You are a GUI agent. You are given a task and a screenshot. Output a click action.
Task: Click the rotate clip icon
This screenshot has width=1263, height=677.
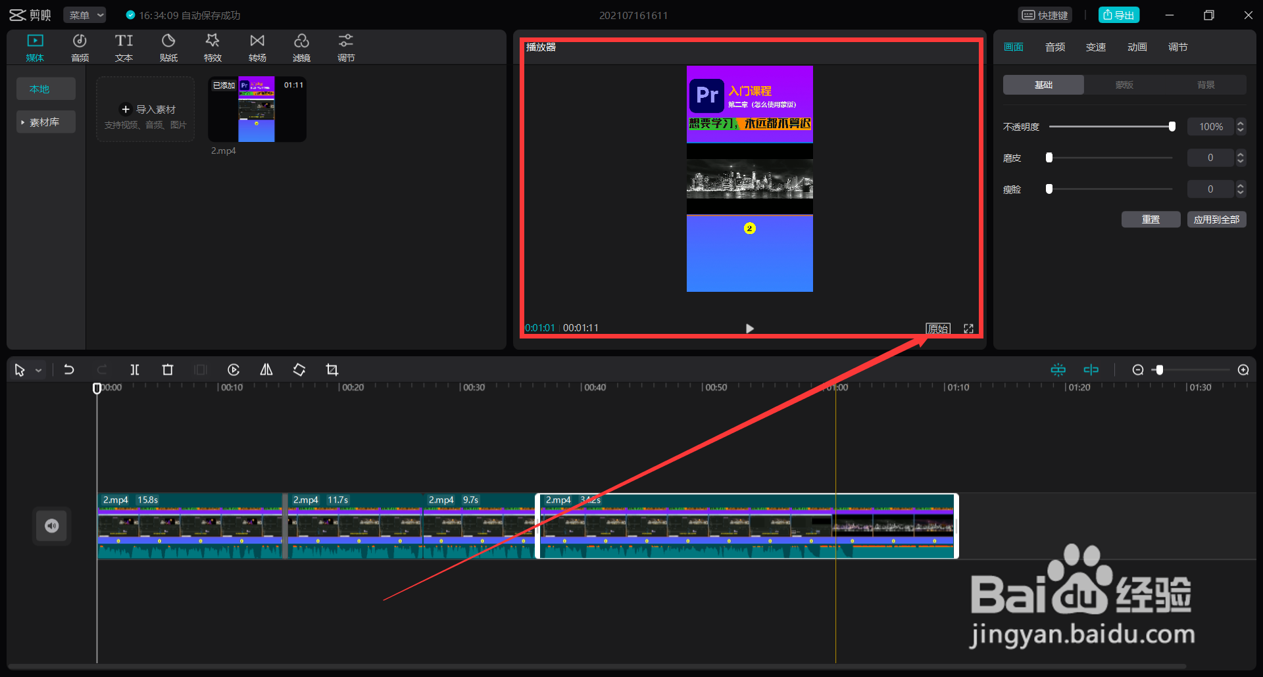pyautogui.click(x=299, y=370)
